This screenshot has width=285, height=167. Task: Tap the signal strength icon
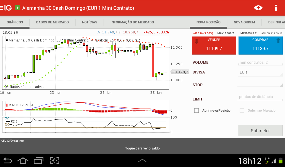274,161
